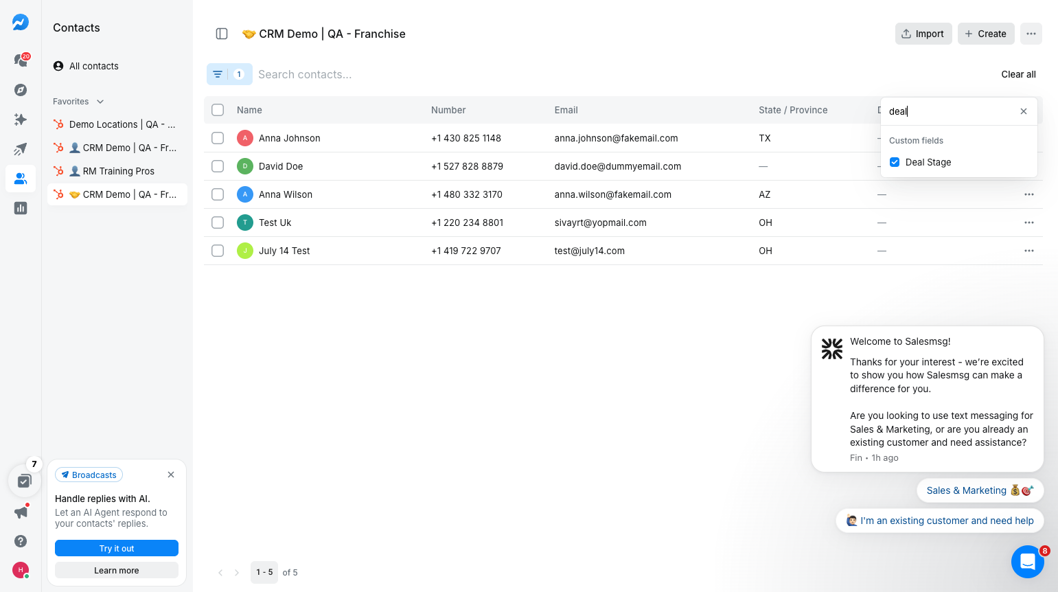Collapse the Favorites section chevron
The image size is (1058, 592).
(x=100, y=102)
